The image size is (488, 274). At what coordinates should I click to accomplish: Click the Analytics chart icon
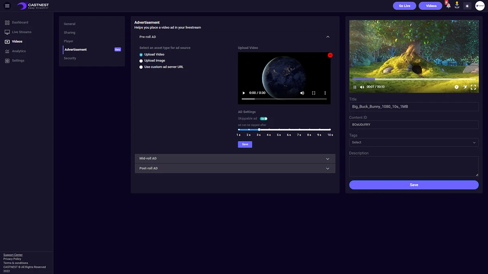[7, 51]
